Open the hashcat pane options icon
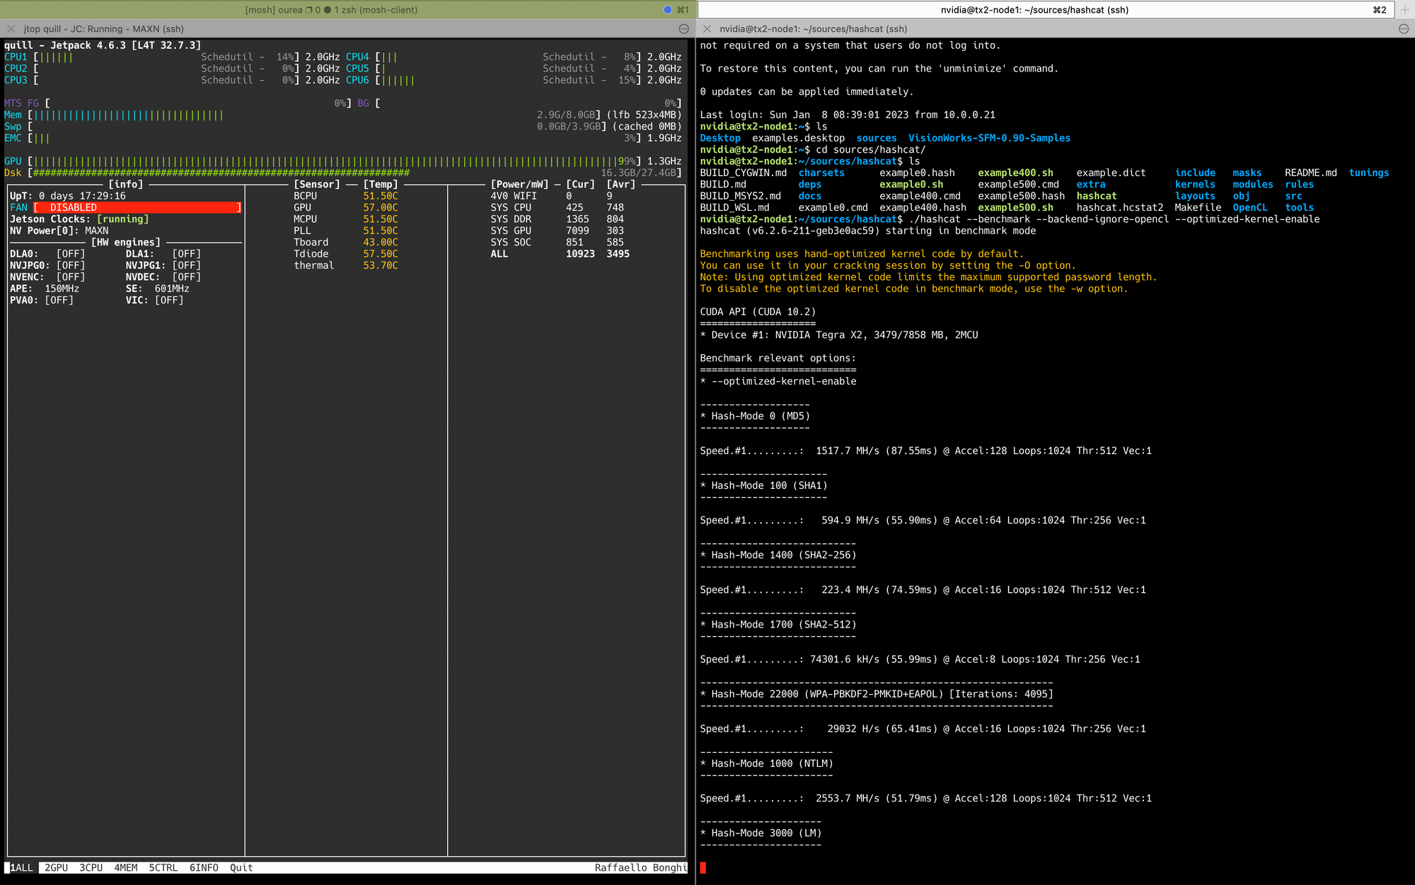The height and width of the screenshot is (885, 1415). [x=1404, y=29]
